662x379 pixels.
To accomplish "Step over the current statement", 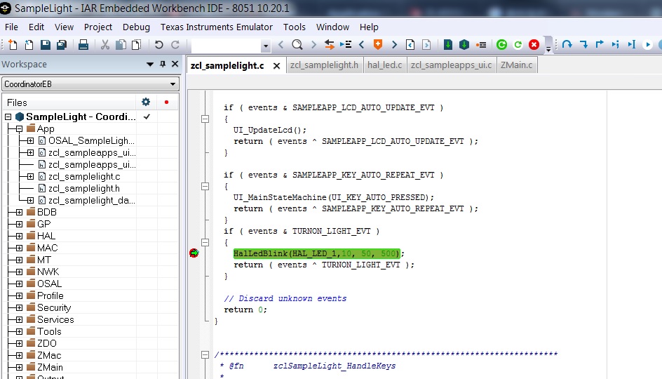I will [x=567, y=44].
